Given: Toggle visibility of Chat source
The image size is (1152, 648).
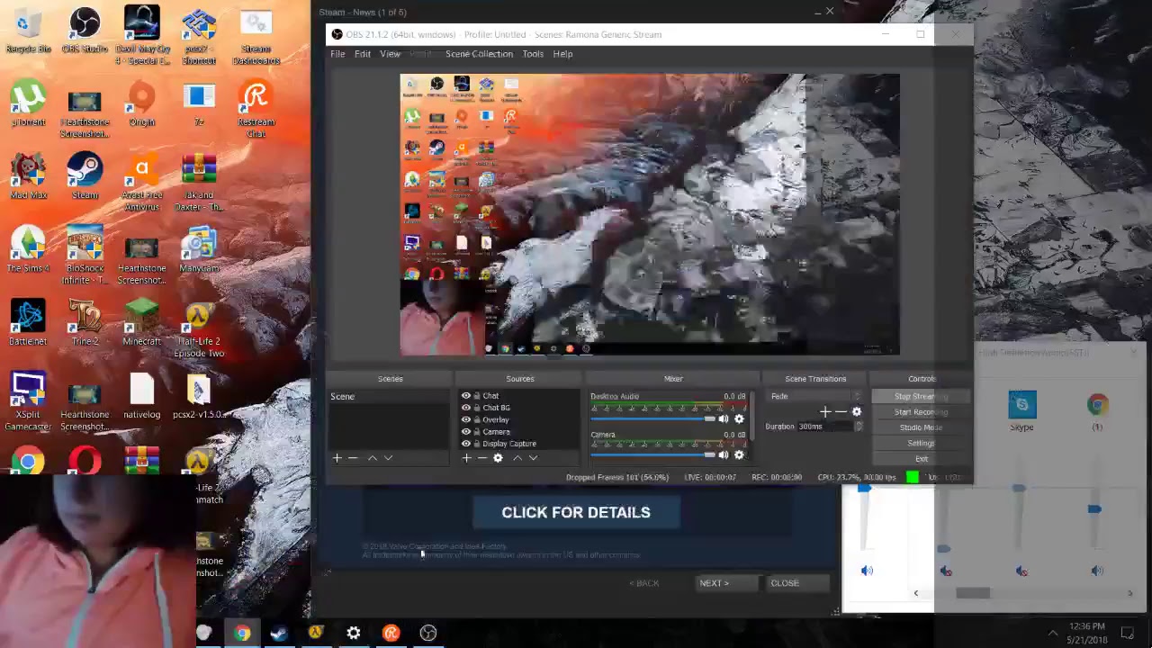Looking at the screenshot, I should [x=466, y=396].
